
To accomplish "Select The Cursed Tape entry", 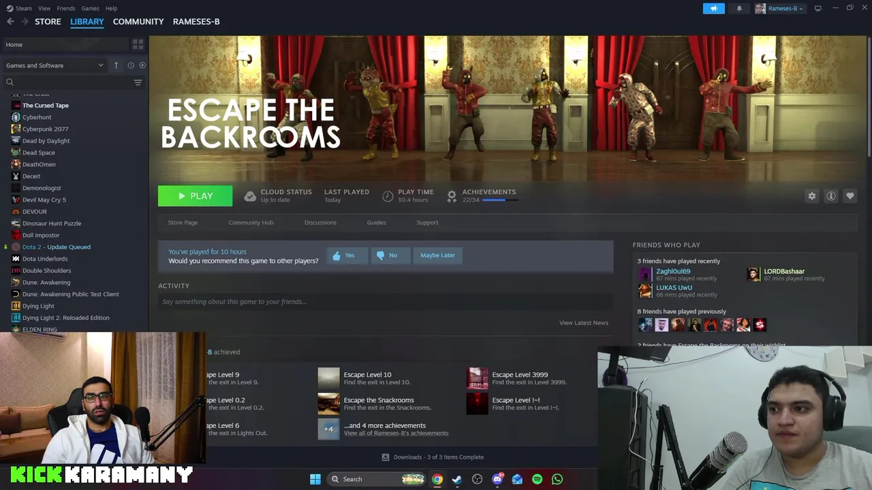I will 45,105.
